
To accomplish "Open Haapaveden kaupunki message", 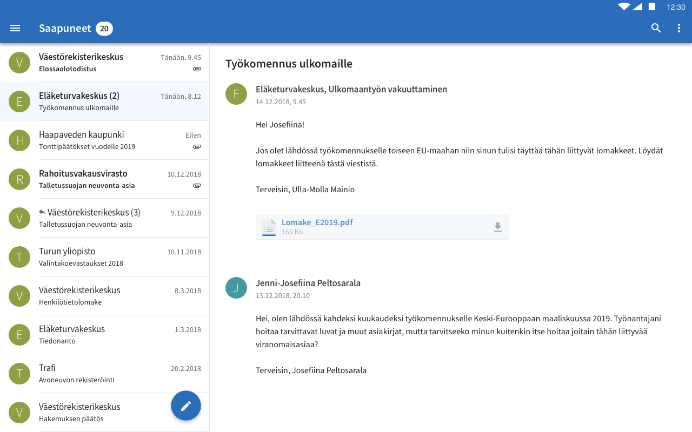I will point(105,140).
